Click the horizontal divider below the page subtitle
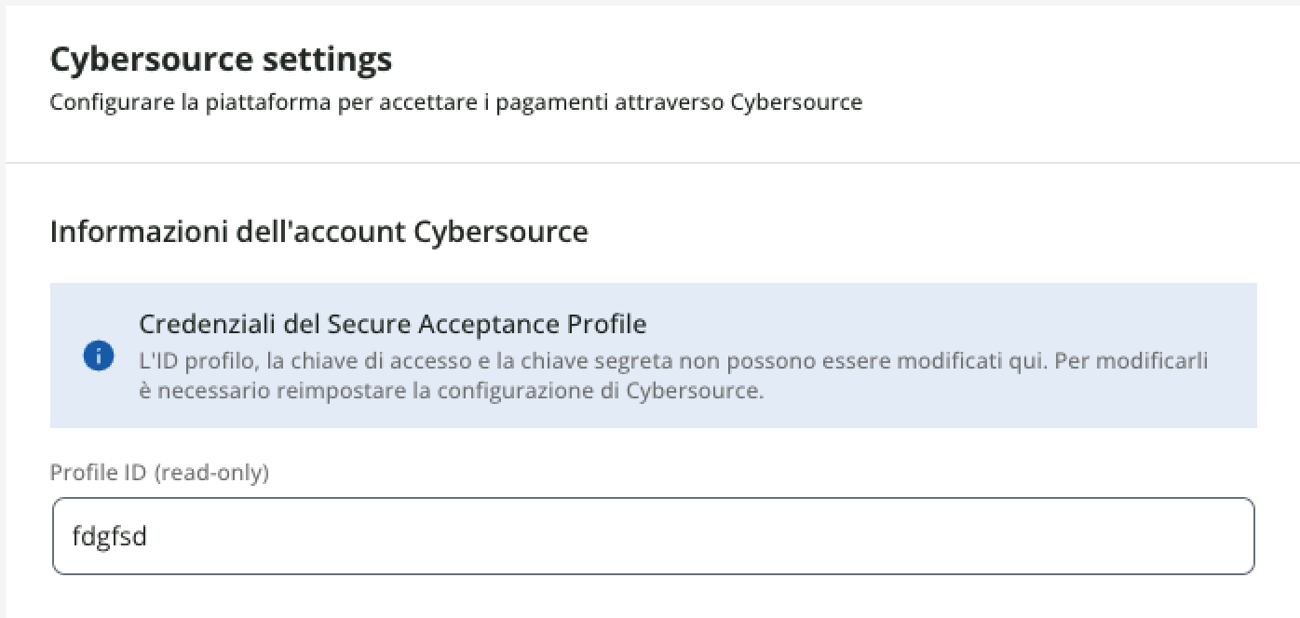 (x=652, y=163)
